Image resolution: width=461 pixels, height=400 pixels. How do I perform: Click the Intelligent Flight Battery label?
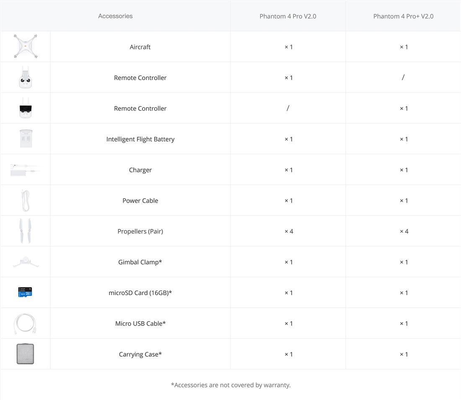tap(140, 139)
